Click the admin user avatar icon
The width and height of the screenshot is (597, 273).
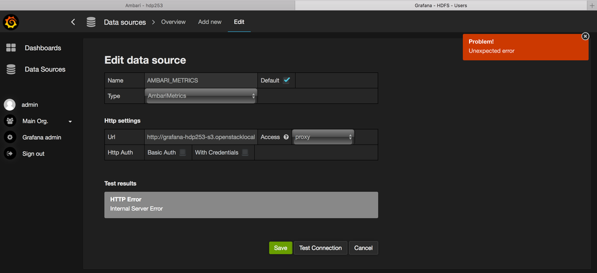10,105
